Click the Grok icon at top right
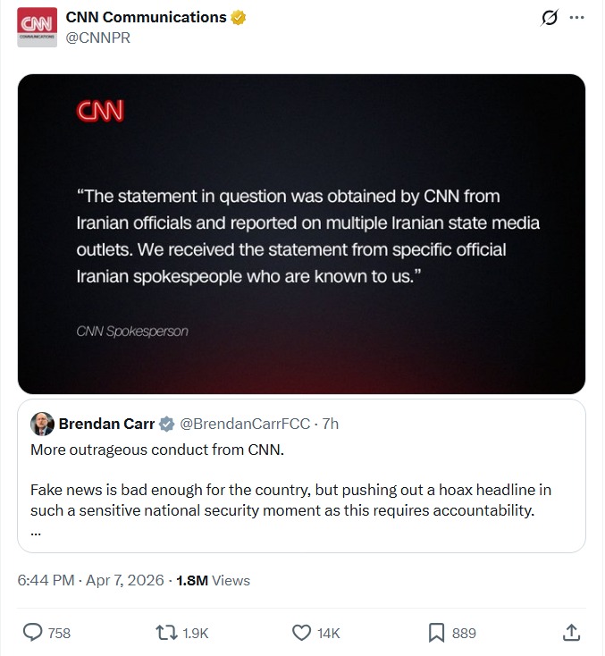 (550, 18)
